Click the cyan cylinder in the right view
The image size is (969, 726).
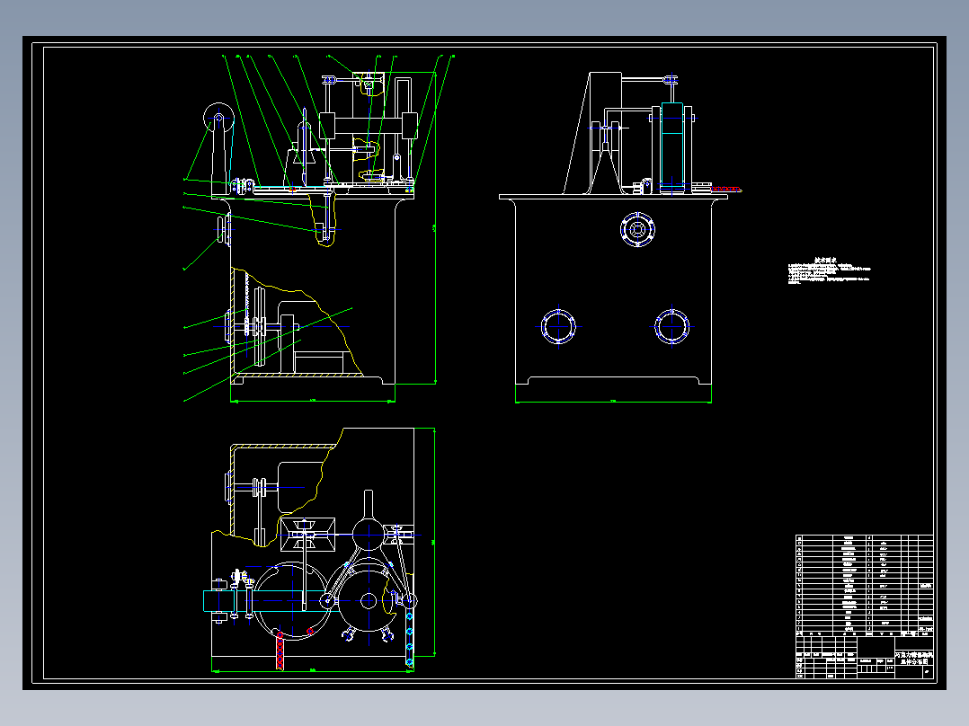(x=671, y=147)
